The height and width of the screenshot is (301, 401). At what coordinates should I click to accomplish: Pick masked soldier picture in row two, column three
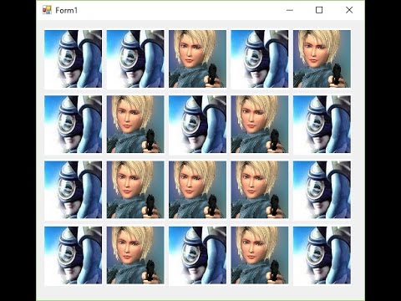pyautogui.click(x=197, y=125)
